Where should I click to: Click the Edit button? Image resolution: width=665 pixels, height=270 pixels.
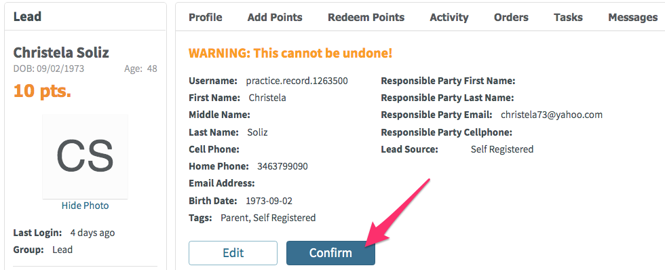coord(233,253)
